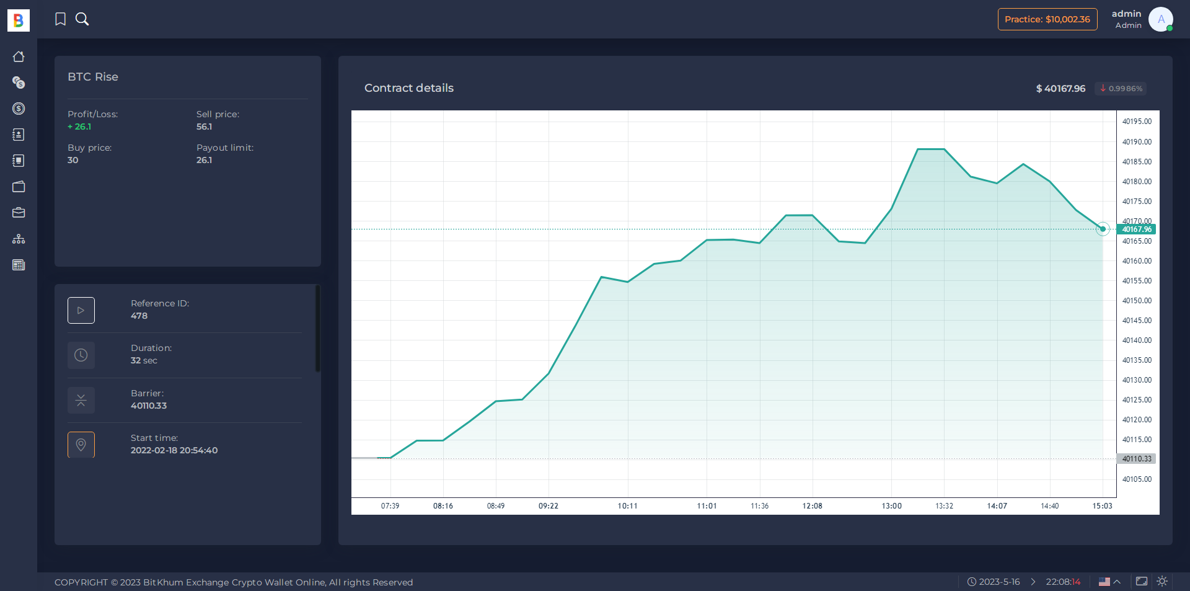Click the BitKhum copyright text in the footer

tap(234, 582)
